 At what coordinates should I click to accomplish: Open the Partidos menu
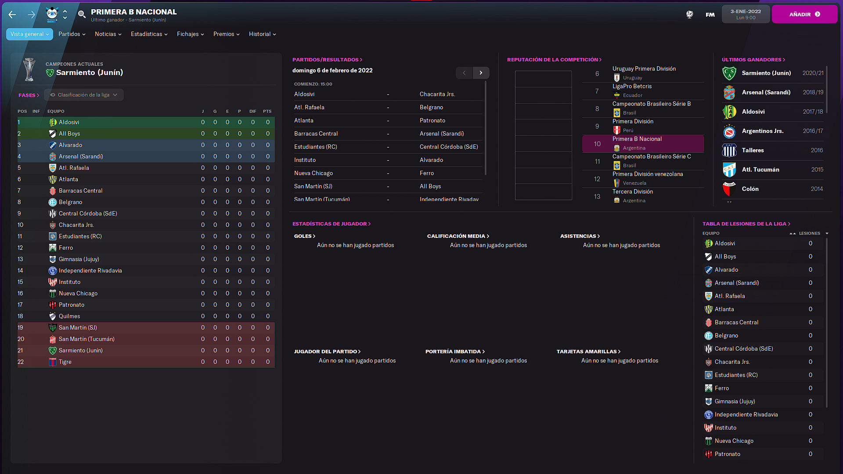point(72,34)
